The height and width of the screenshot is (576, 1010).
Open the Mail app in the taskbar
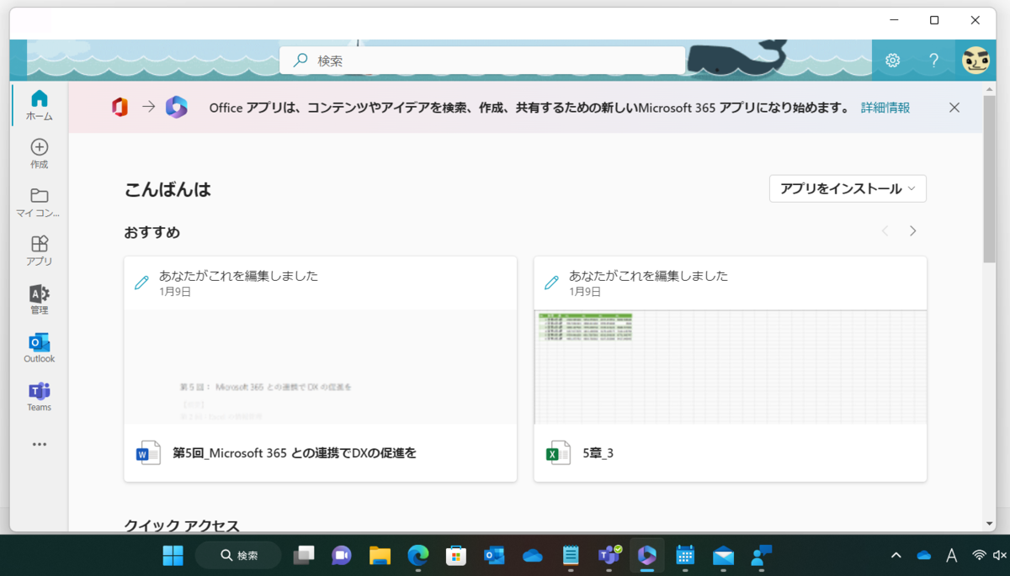click(x=723, y=555)
